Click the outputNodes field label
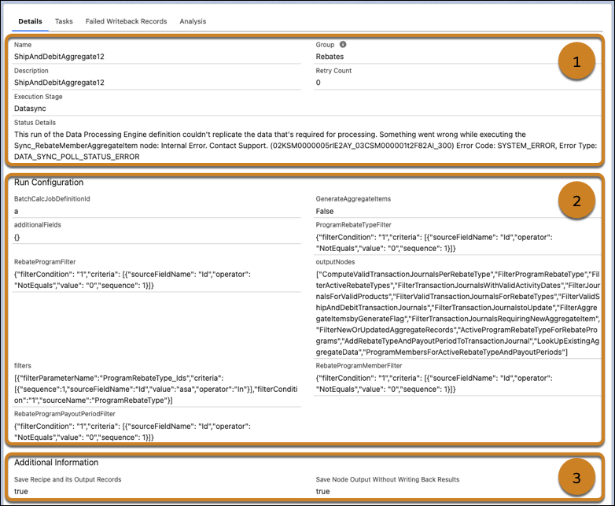The height and width of the screenshot is (506, 615). pyautogui.click(x=335, y=262)
